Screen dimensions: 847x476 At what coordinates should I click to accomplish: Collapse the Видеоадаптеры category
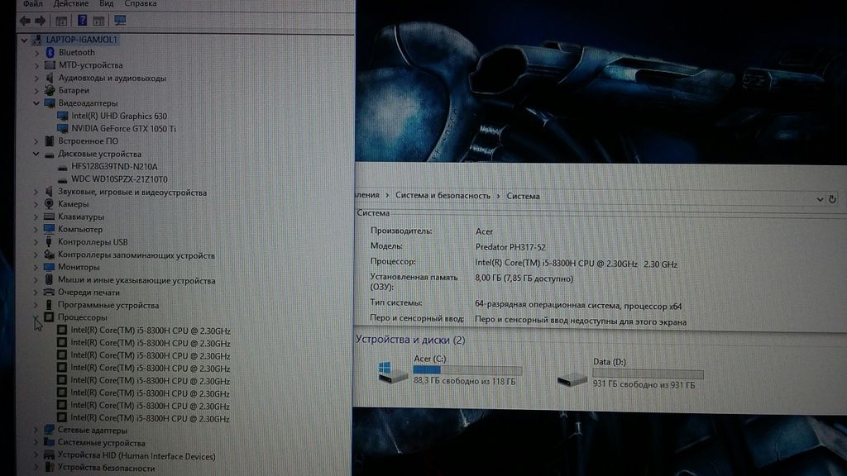pos(36,103)
